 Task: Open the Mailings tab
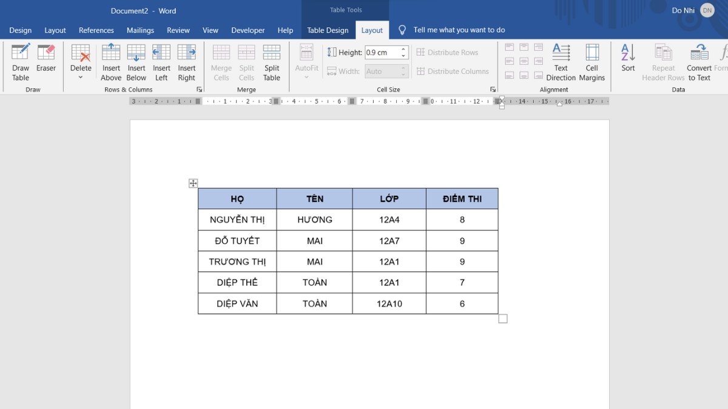pyautogui.click(x=140, y=30)
